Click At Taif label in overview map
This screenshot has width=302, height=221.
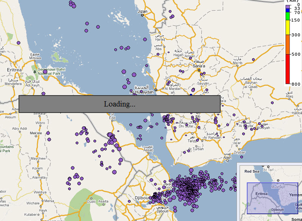(x=268, y=170)
